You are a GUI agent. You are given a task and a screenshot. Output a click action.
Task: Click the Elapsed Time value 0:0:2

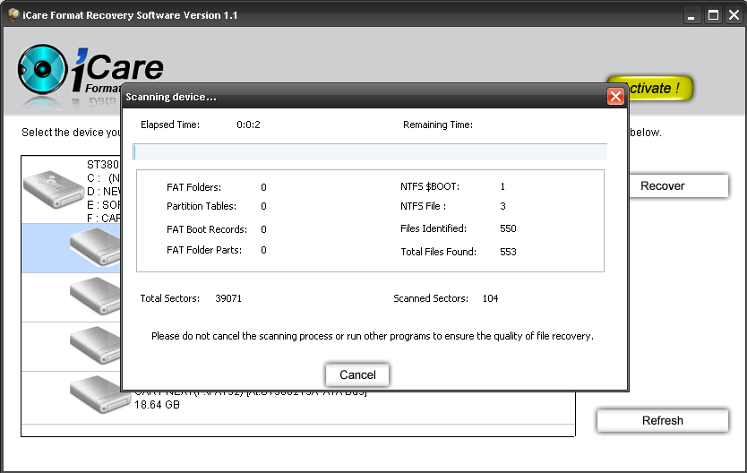(x=248, y=125)
